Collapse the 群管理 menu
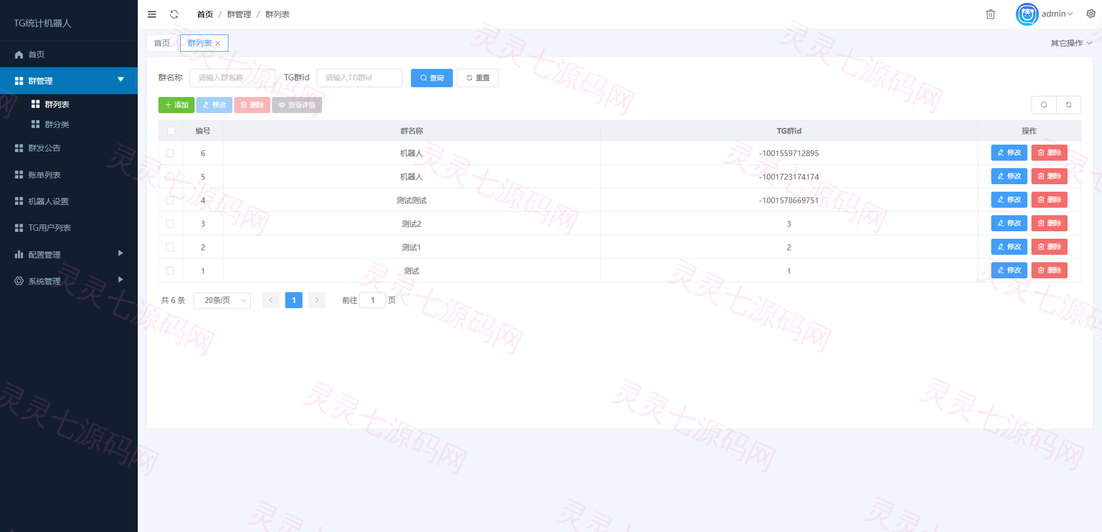The width and height of the screenshot is (1102, 532). (x=69, y=81)
